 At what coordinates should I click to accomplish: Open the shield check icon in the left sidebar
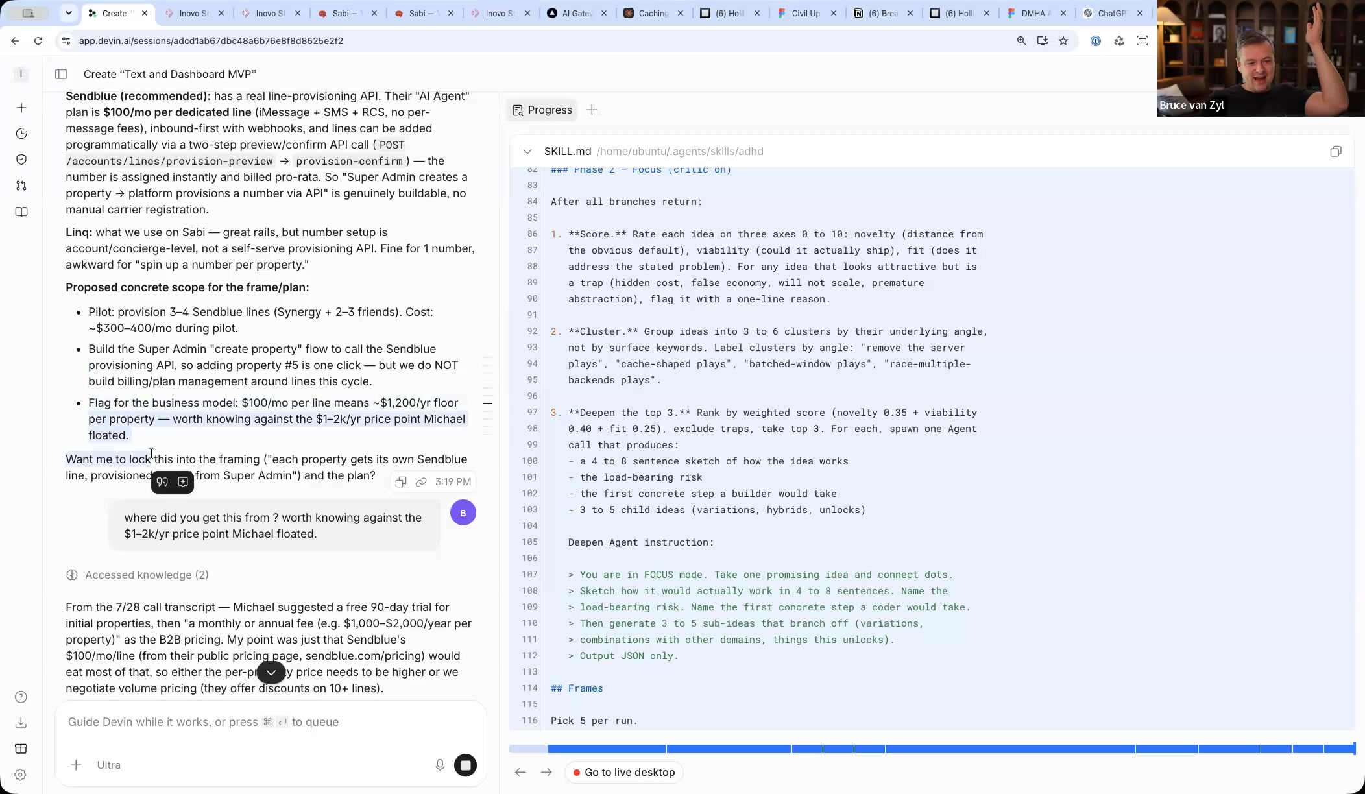pos(21,160)
